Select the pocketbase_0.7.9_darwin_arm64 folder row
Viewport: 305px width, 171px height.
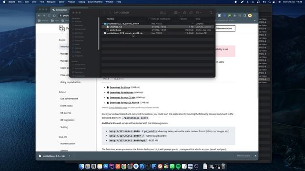point(157,24)
